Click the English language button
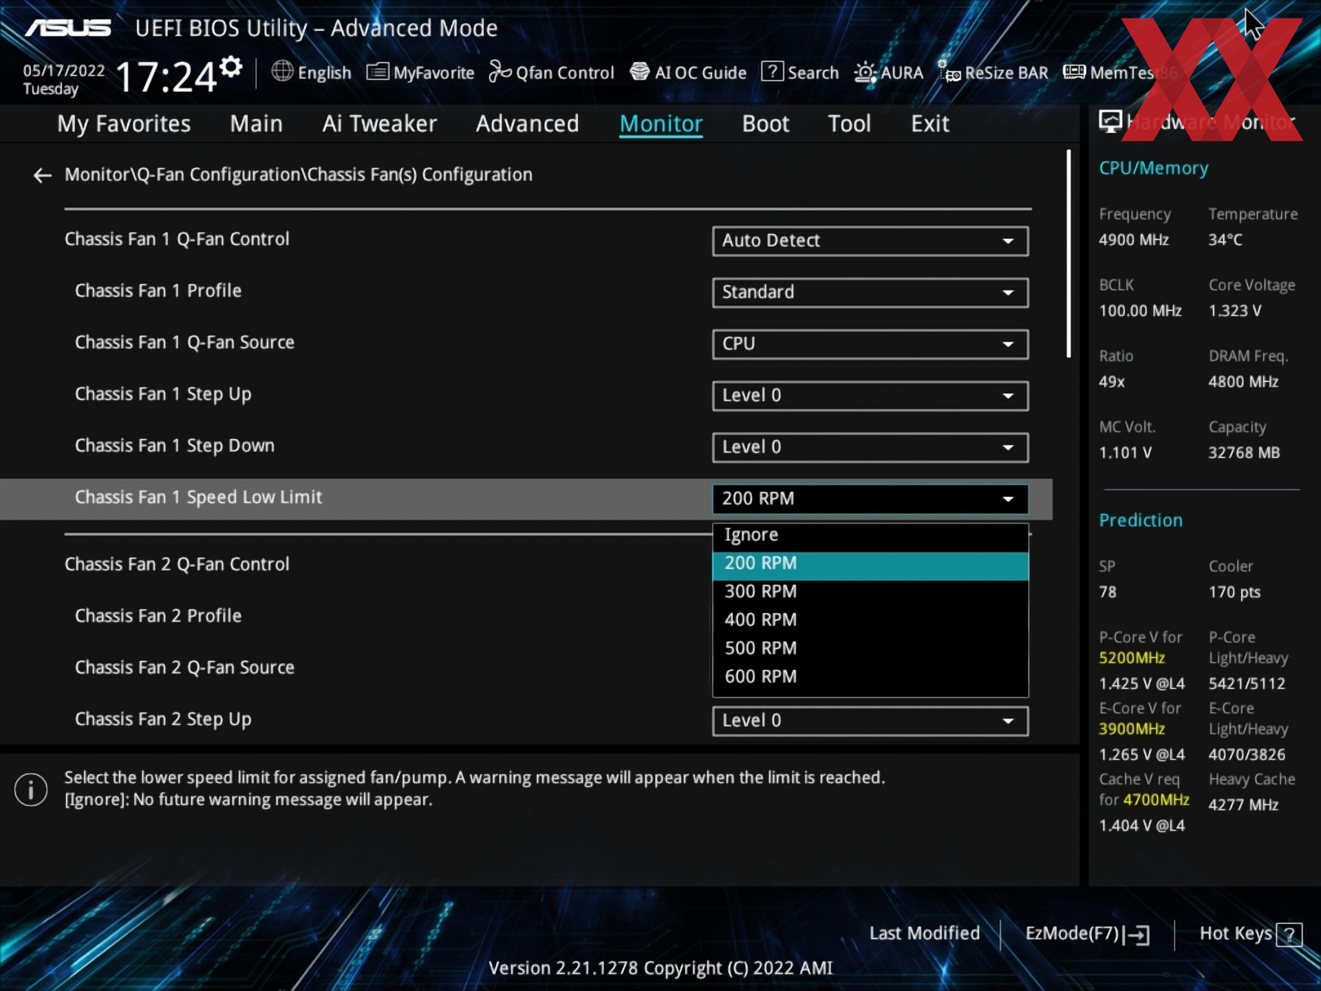This screenshot has width=1321, height=991. 312,72
